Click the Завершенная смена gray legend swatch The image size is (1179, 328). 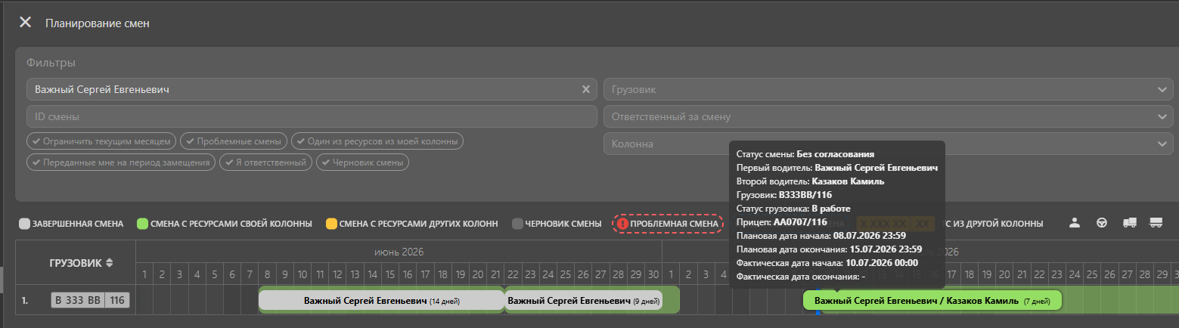[x=24, y=224]
